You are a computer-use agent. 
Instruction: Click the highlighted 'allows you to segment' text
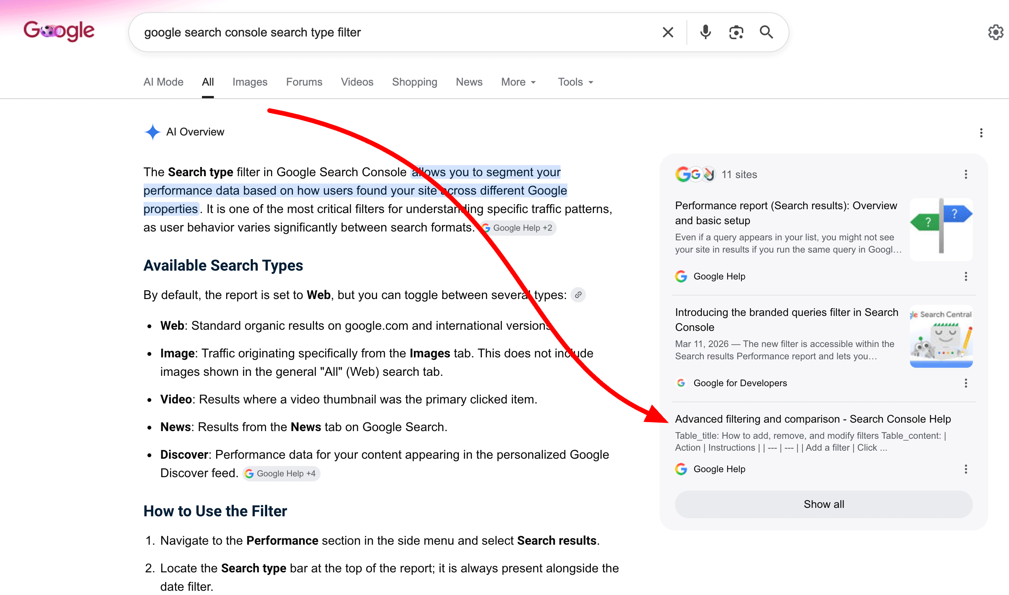tap(355, 190)
